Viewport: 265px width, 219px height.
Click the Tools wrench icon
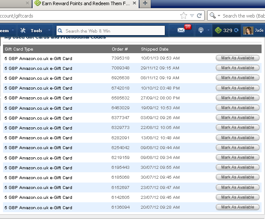pos(23,30)
